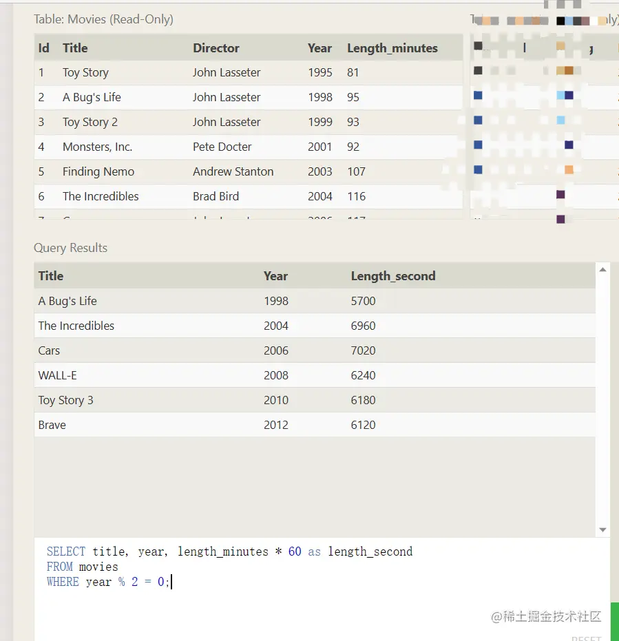
Task: Click 'The Incredibles' in Movies table
Action: 101,196
